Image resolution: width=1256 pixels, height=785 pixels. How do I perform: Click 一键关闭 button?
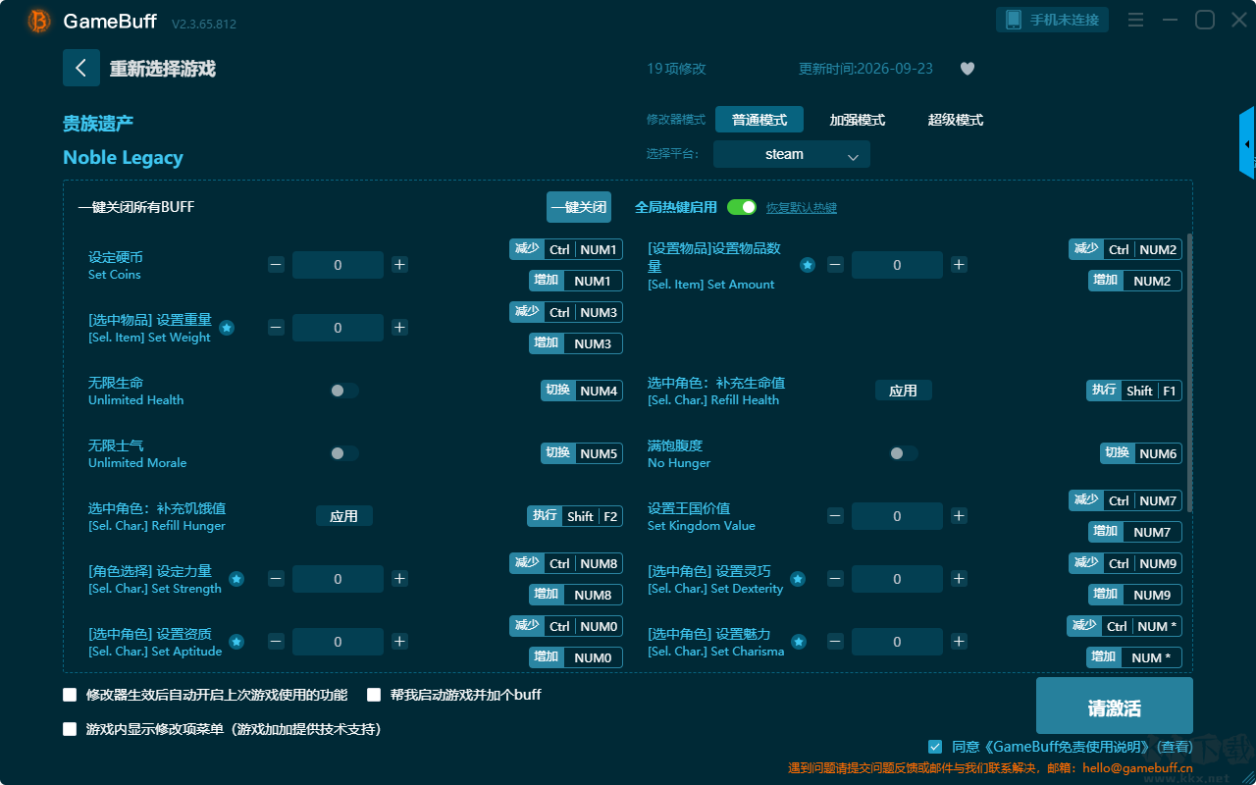(x=579, y=207)
